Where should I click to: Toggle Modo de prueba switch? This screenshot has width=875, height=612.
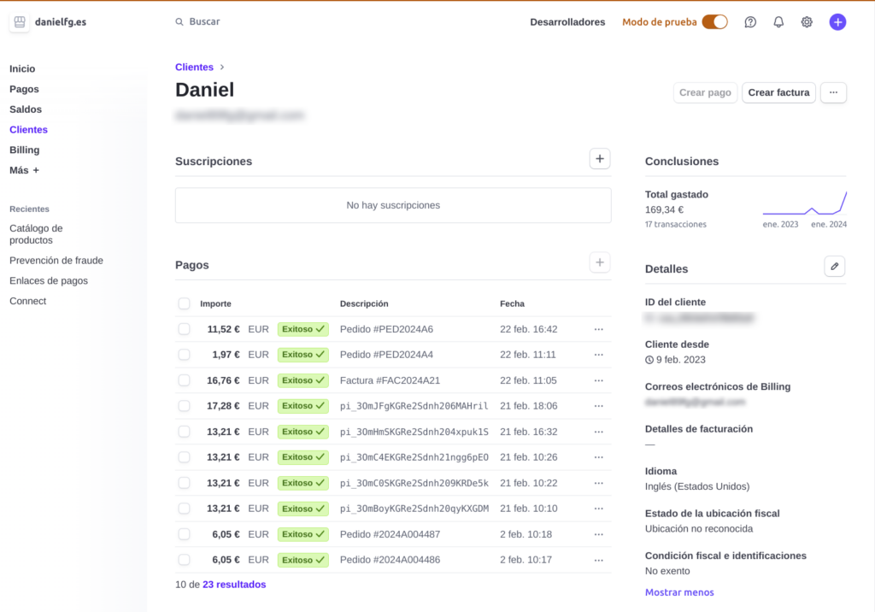click(714, 22)
